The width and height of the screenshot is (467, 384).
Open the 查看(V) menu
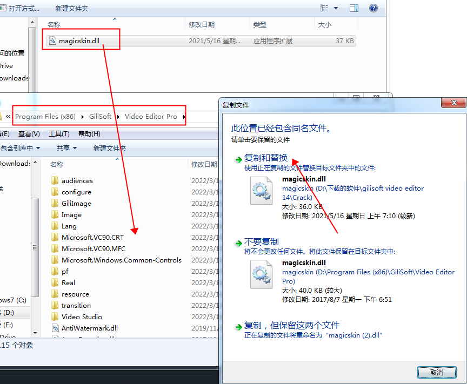click(x=29, y=134)
